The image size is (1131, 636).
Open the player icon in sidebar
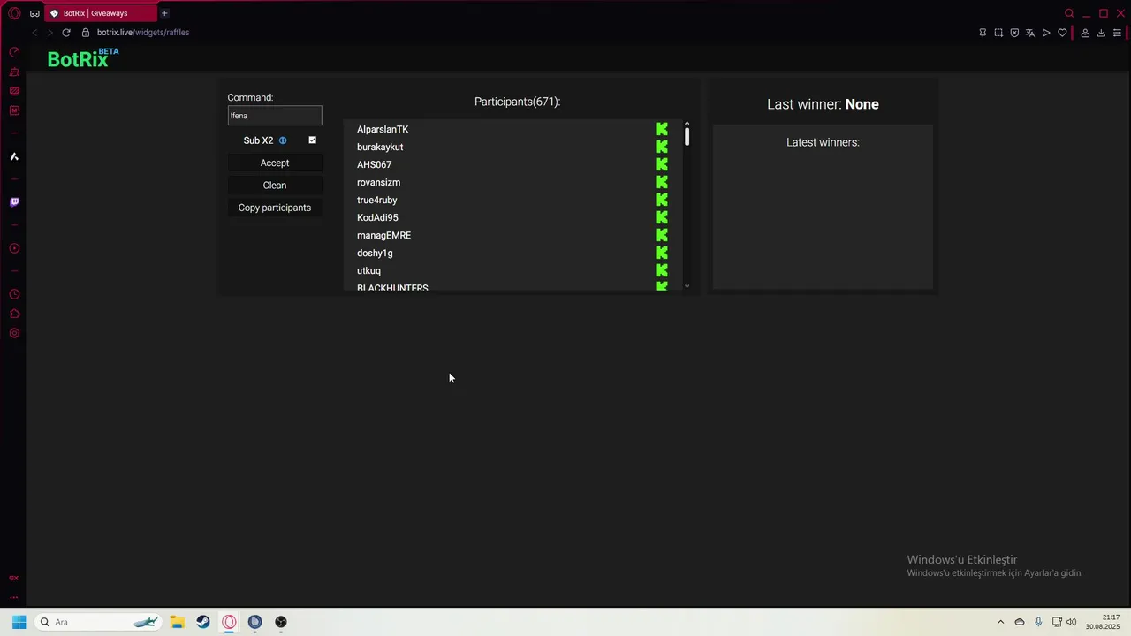[x=14, y=248]
